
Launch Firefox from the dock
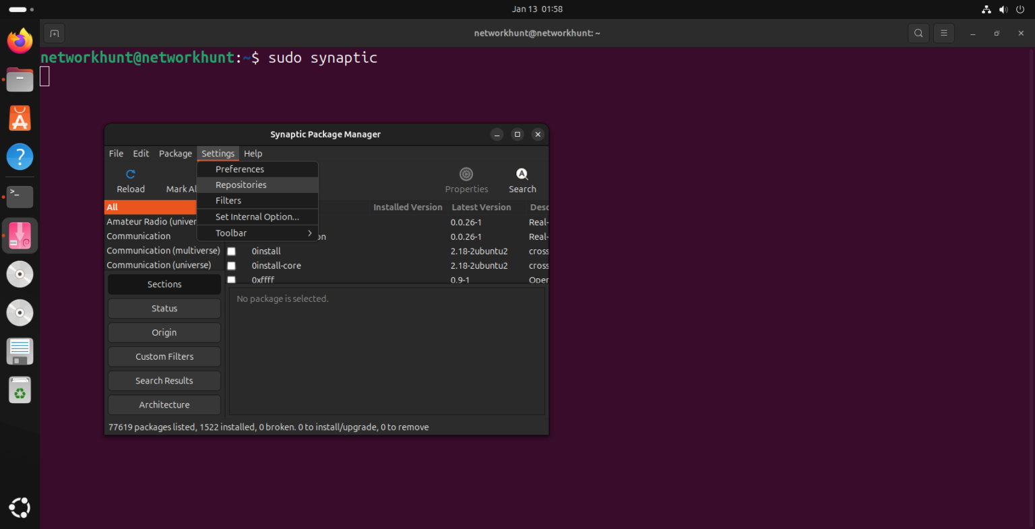point(20,40)
